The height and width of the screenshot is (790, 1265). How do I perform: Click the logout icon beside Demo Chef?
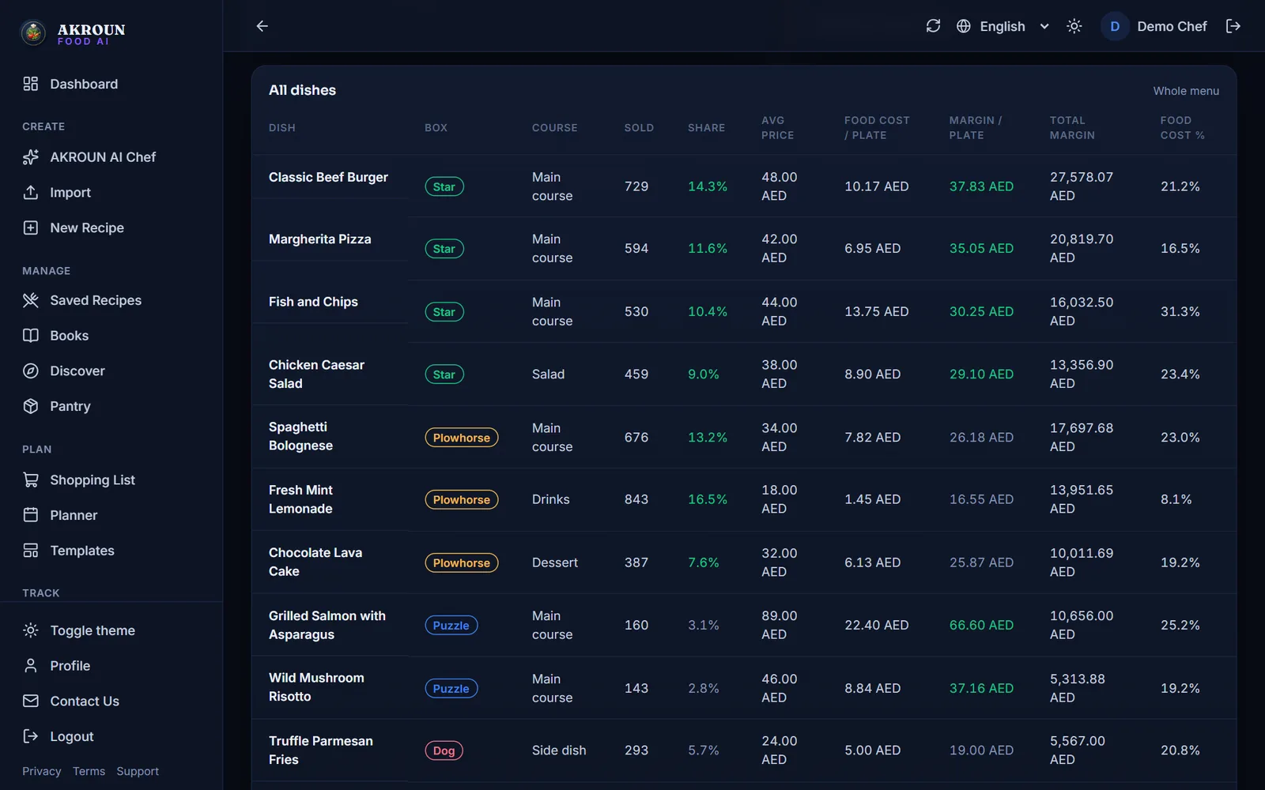pyautogui.click(x=1233, y=26)
